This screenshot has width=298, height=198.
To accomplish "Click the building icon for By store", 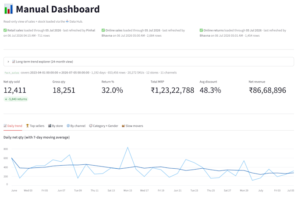I will pyautogui.click(x=50, y=125).
